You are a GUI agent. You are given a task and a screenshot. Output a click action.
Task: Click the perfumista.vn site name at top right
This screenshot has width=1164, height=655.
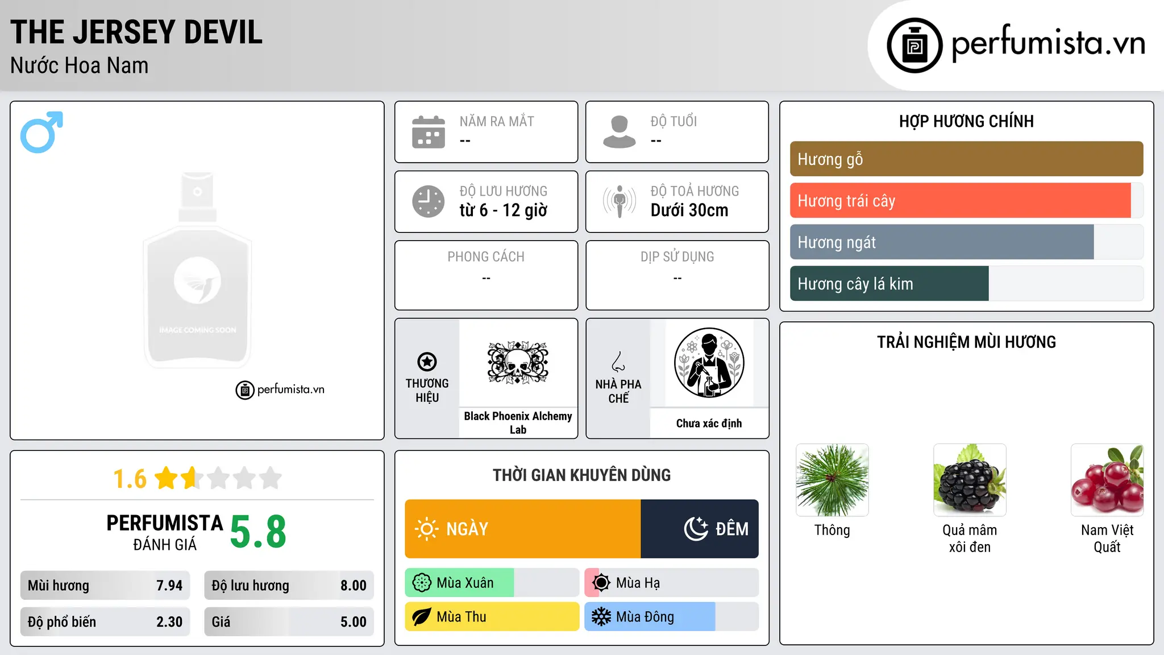pyautogui.click(x=1048, y=43)
